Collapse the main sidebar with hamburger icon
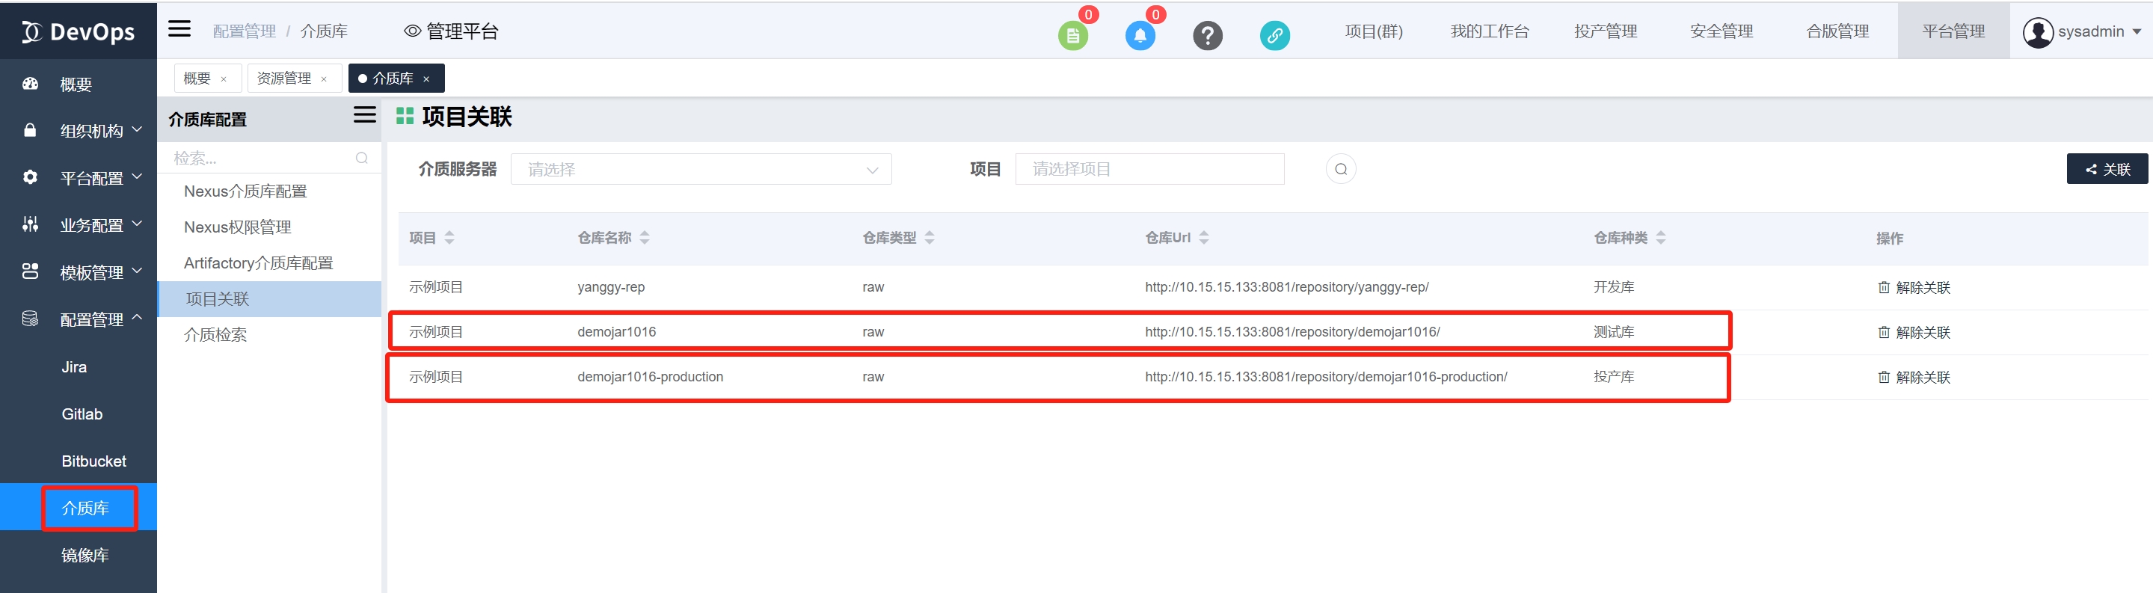2153x593 pixels. point(179,30)
